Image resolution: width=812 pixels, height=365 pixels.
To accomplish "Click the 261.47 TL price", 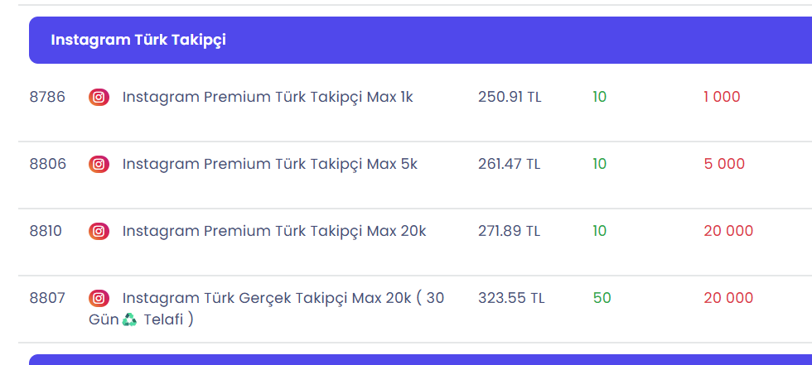I will pos(509,165).
